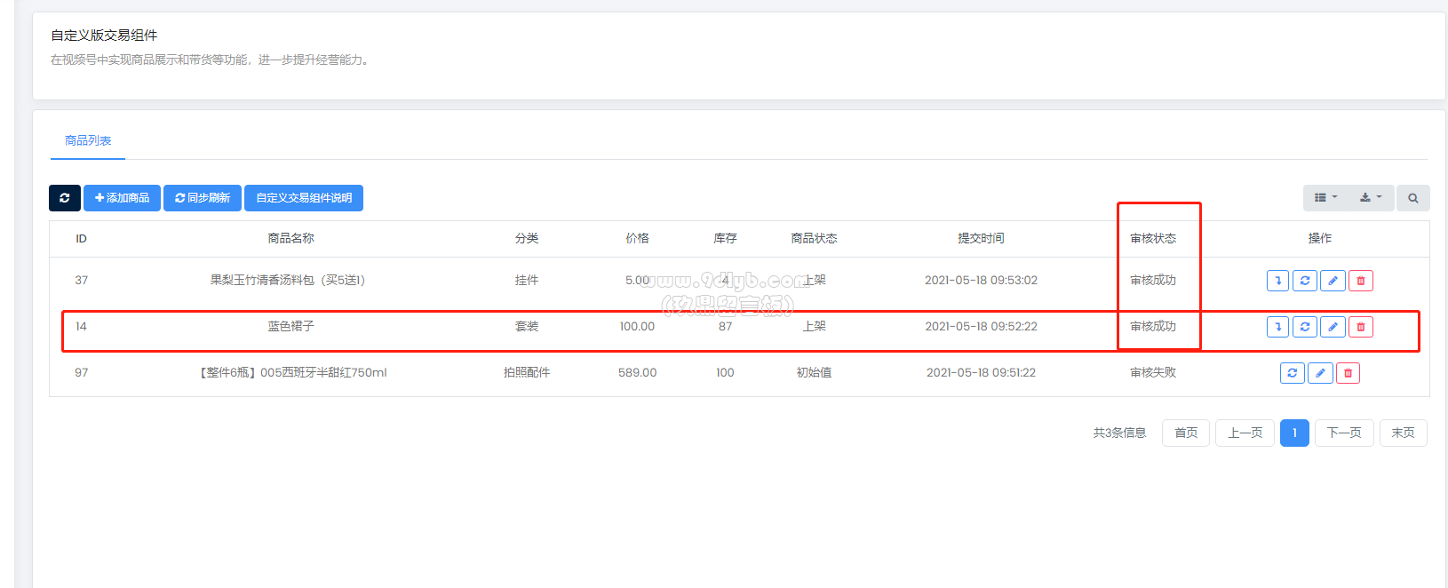Screen dimensions: 1448x588
Task: Click 上一页 previous page button
Action: pos(1245,433)
